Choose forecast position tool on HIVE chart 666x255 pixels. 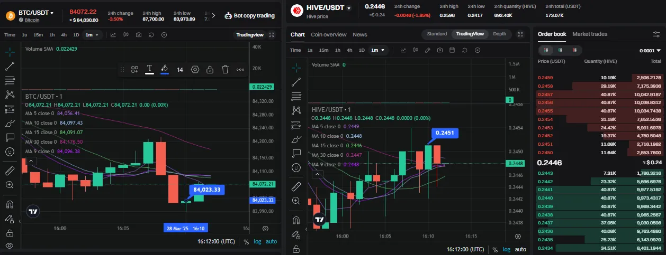tap(296, 125)
